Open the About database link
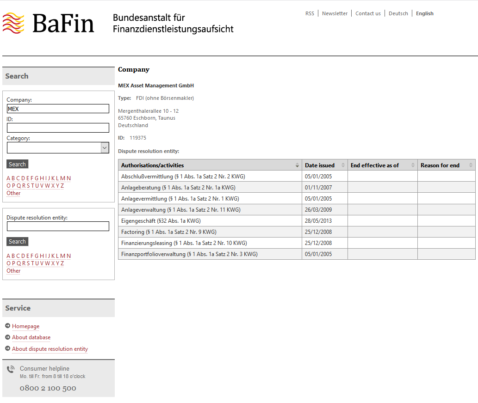 31,337
